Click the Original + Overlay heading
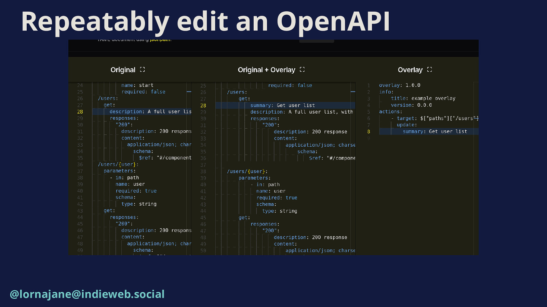Screen dimensions: 547x307 click(x=266, y=70)
